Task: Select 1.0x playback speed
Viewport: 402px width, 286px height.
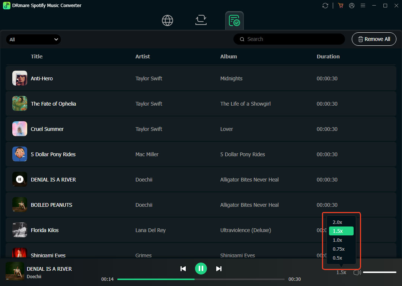Action: pos(341,240)
